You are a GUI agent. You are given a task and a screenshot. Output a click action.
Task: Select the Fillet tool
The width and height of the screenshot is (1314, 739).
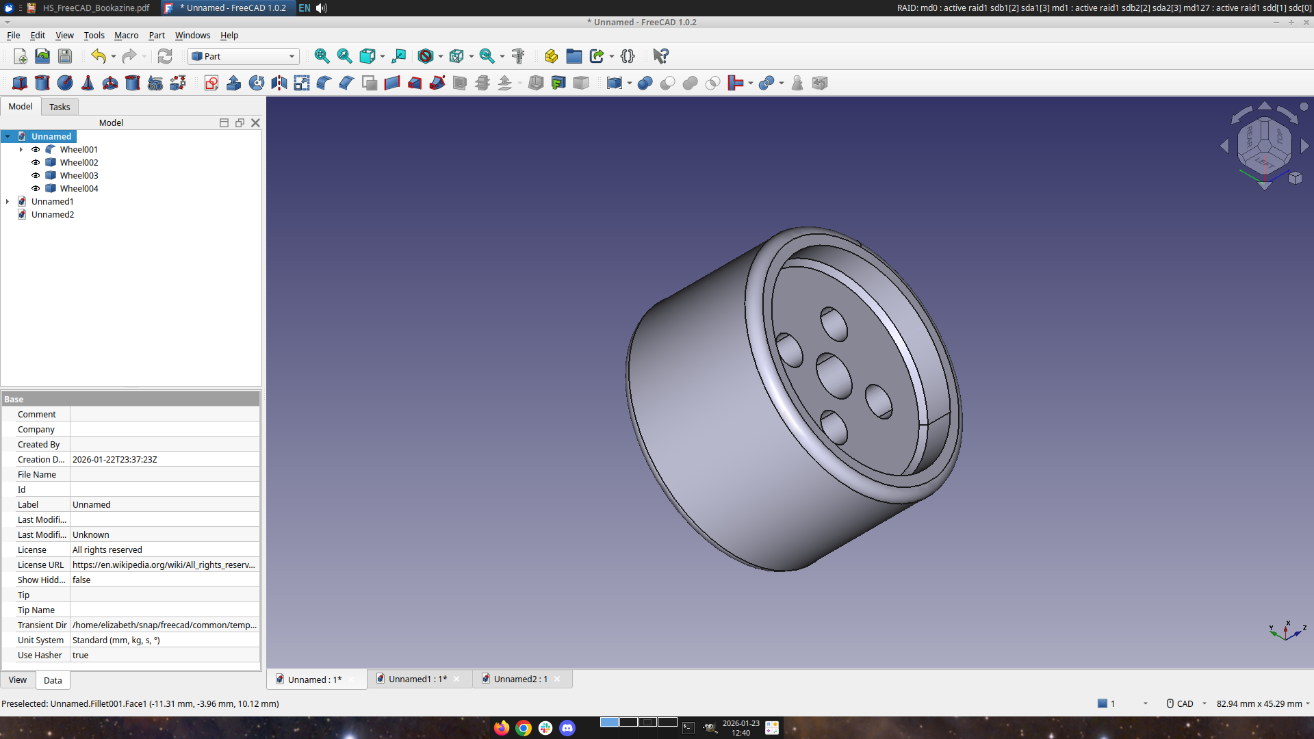[324, 83]
